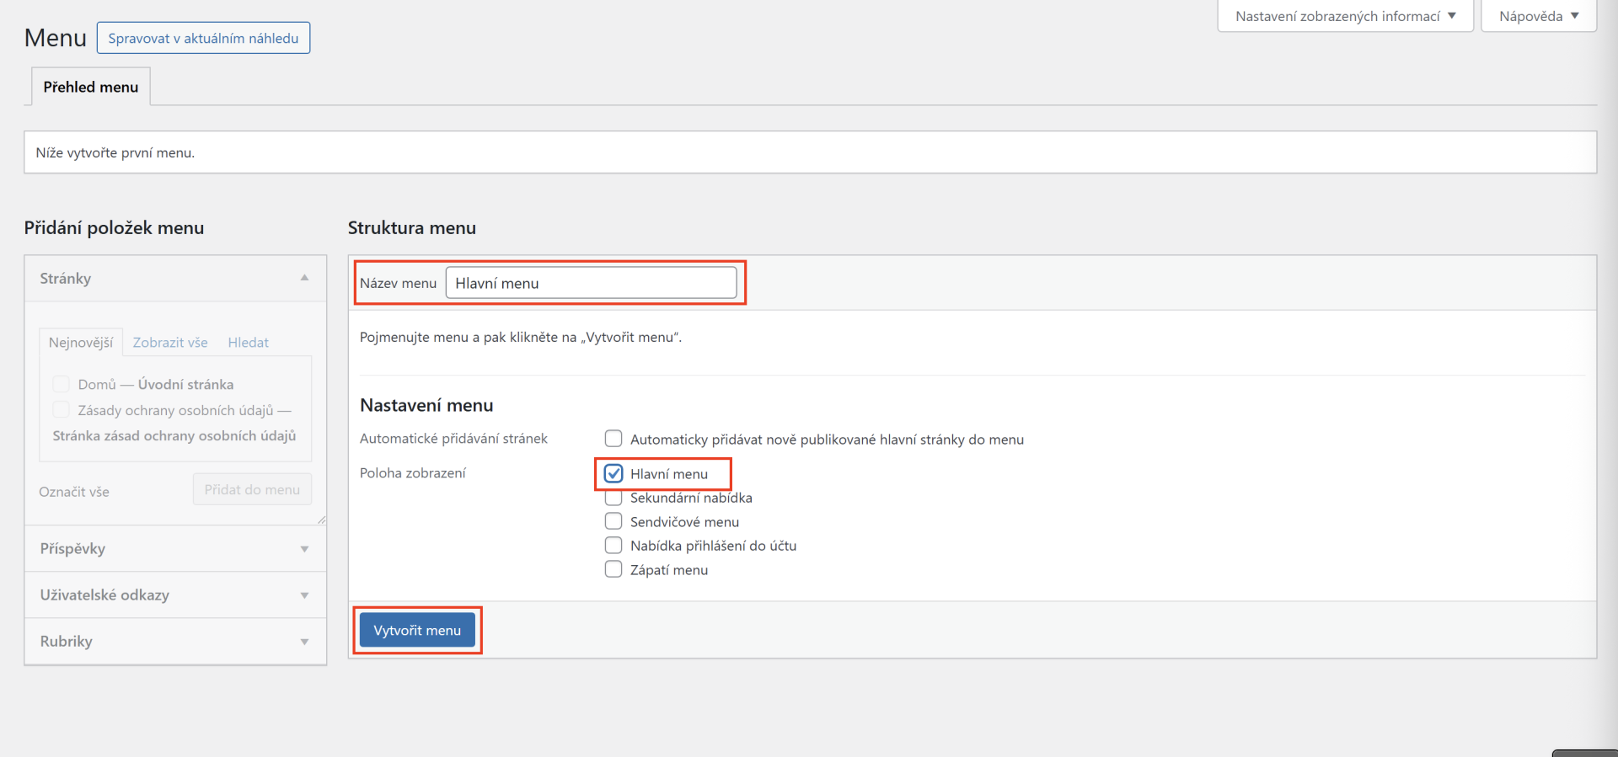Expand the Uživatelské odkazy section
The image size is (1618, 757).
tap(304, 595)
